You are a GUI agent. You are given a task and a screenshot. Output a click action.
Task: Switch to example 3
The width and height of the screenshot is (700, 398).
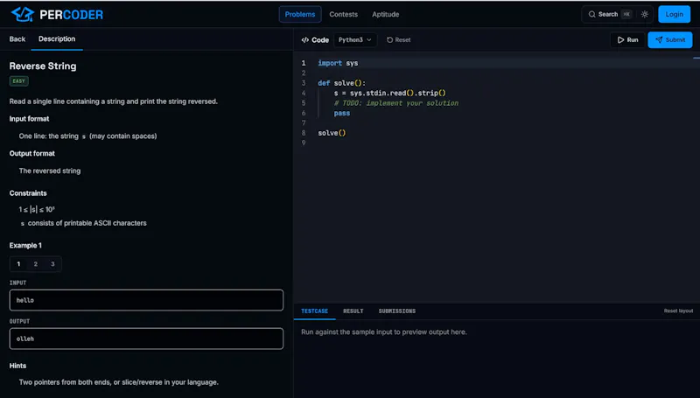tap(52, 264)
